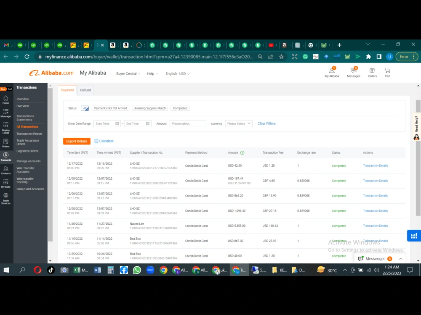Open WhatsApp from the taskbar
The height and width of the screenshot is (315, 421).
coord(137,270)
